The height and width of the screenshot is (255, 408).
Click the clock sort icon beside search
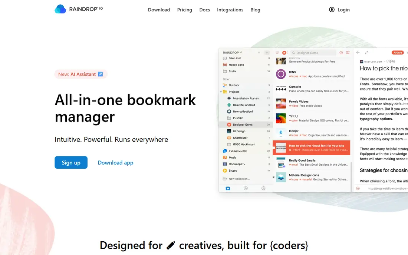coord(341,53)
